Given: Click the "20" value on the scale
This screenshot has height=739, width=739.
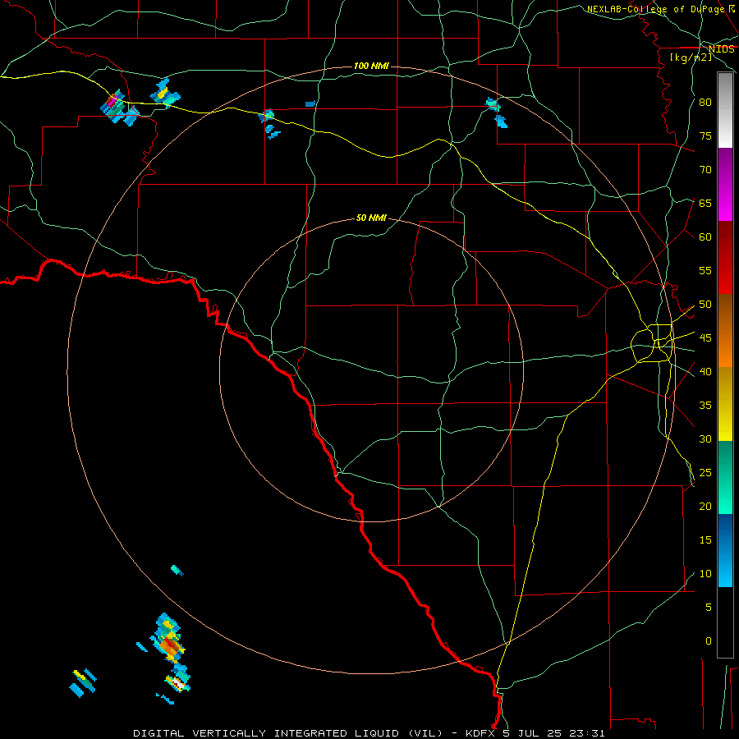Looking at the screenshot, I should (x=705, y=506).
